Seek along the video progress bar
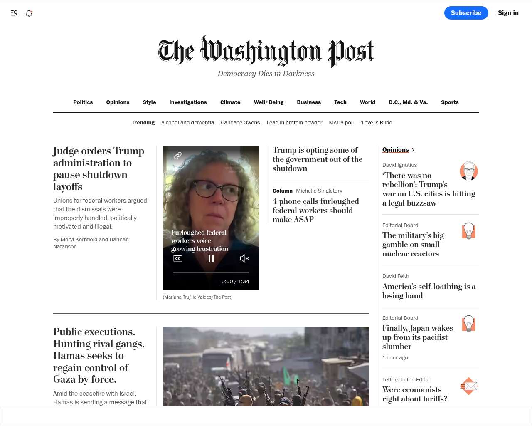 click(211, 272)
